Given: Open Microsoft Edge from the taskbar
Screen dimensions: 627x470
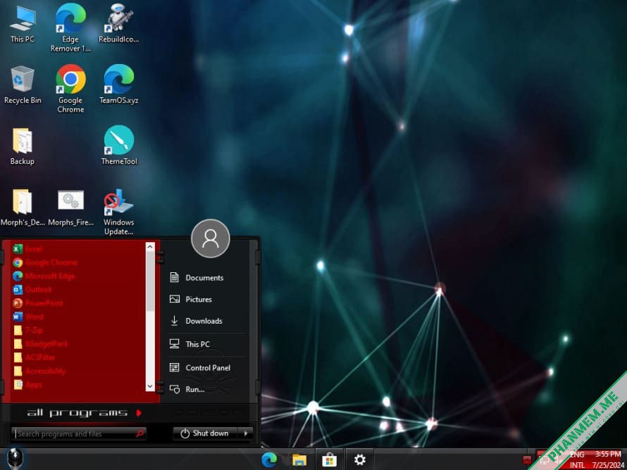Looking at the screenshot, I should 269,459.
